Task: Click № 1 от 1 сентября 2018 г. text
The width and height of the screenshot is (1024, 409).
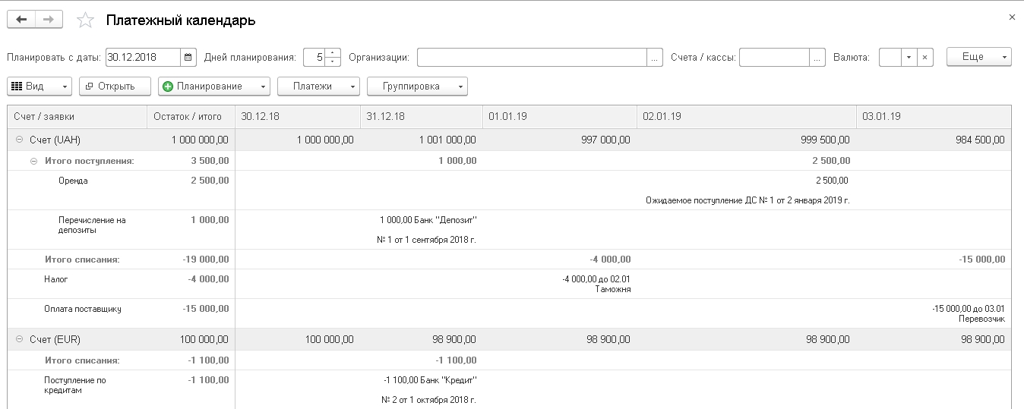Action: click(427, 240)
